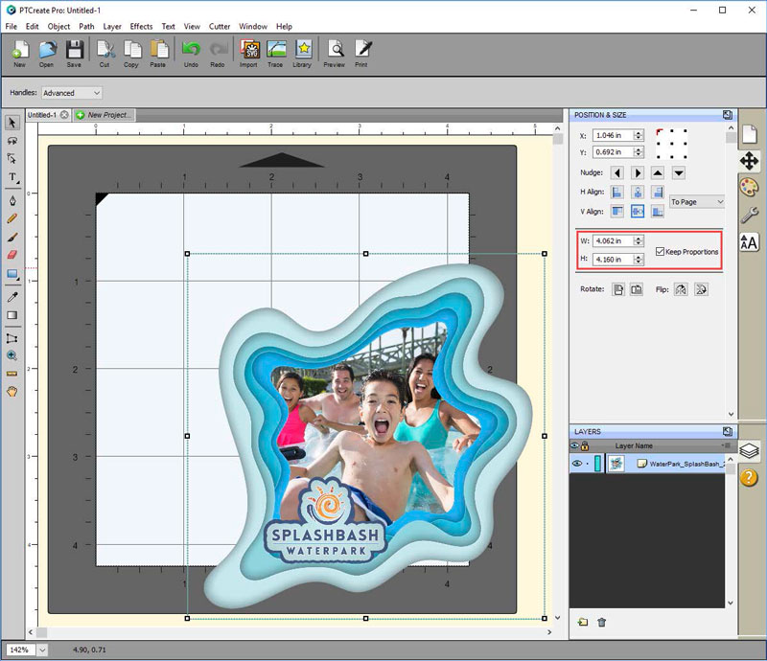Click the layer color swatch for WaterPark layer

[x=597, y=464]
